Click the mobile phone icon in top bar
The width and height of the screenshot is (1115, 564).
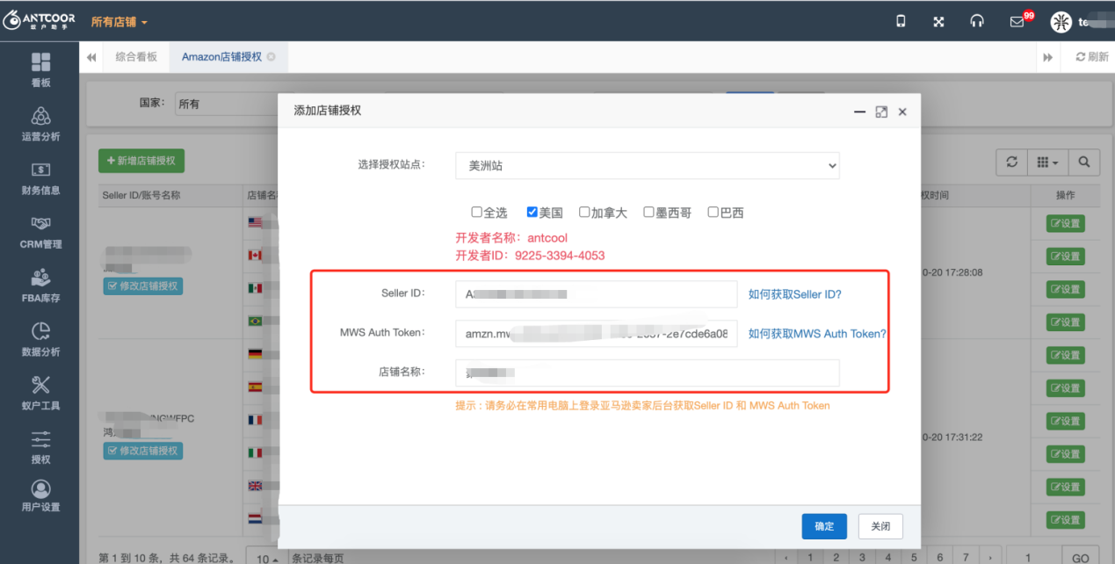pyautogui.click(x=901, y=21)
